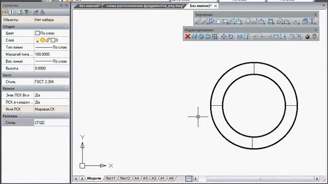The width and height of the screenshot is (328, 184).
Task: Toggle layer freeze sun icon in Слой row
Action: [x=43, y=40]
